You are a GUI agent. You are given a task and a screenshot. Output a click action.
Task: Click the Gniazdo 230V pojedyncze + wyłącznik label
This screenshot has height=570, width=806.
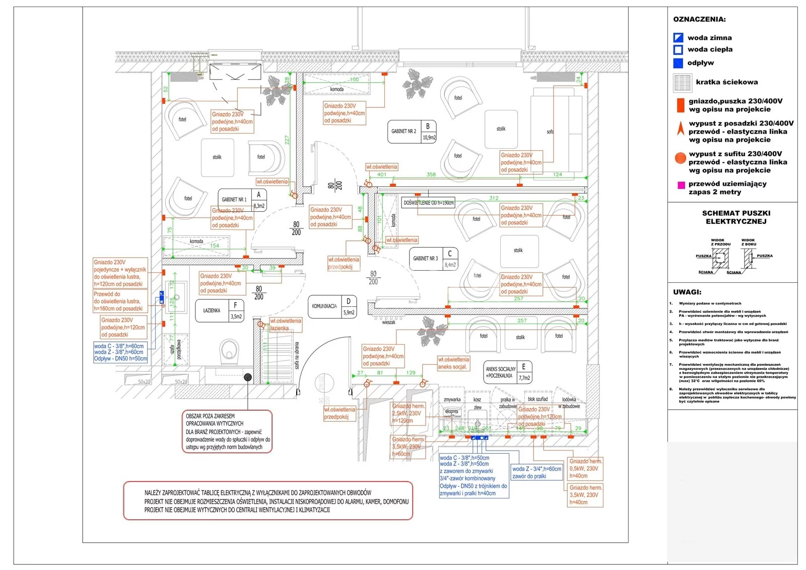point(120,273)
